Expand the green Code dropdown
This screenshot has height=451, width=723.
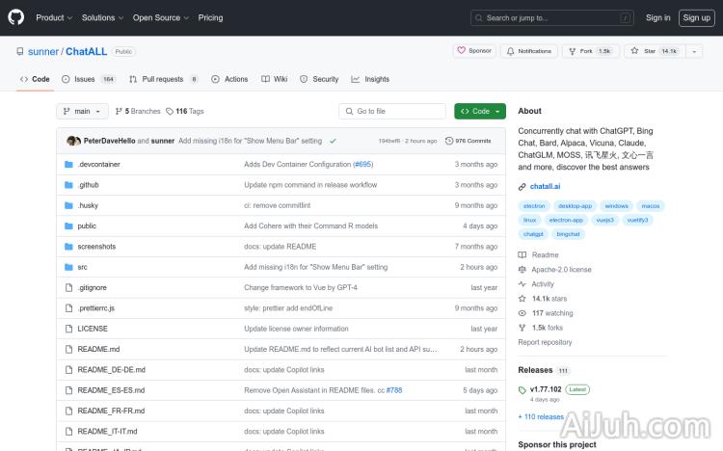[480, 111]
